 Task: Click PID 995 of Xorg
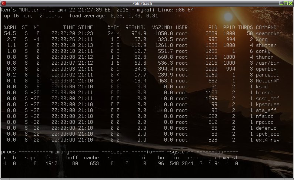(213, 40)
